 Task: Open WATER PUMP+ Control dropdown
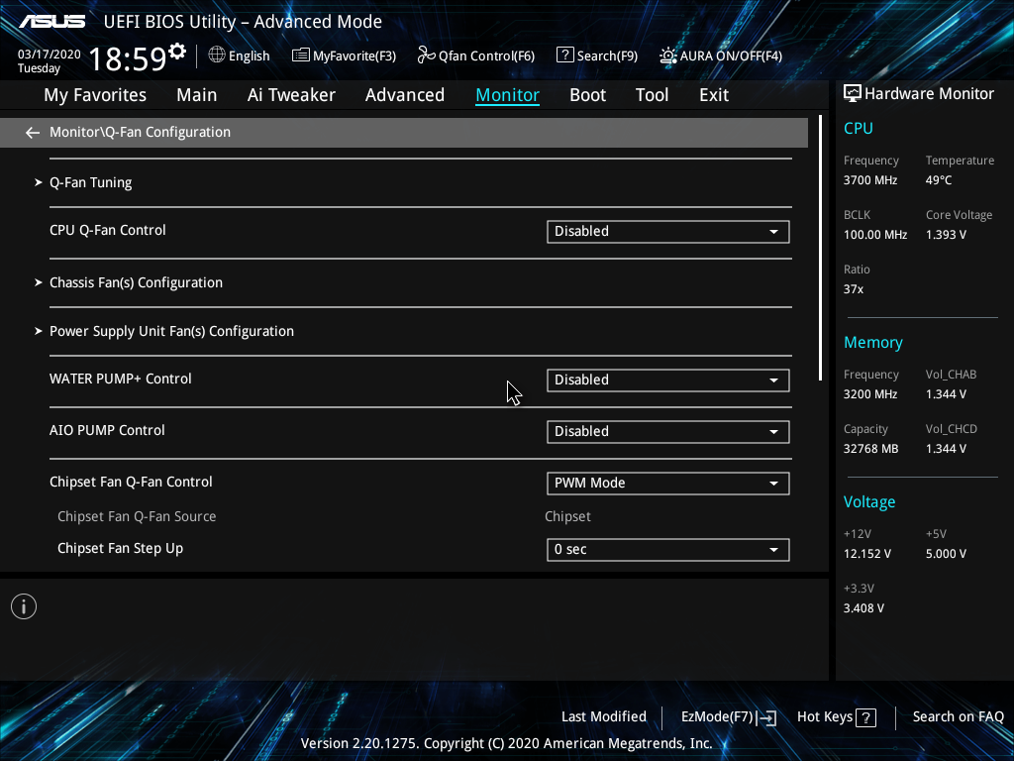(668, 380)
